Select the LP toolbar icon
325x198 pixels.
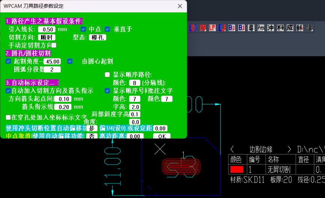[212, 28]
